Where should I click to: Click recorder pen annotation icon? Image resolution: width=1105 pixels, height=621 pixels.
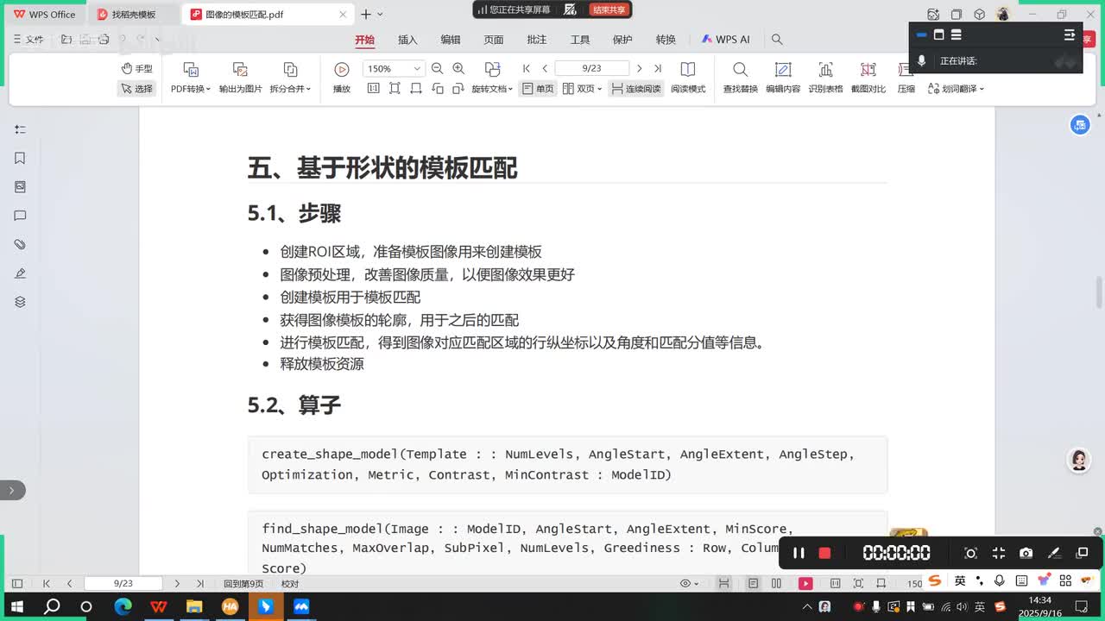[1054, 553]
